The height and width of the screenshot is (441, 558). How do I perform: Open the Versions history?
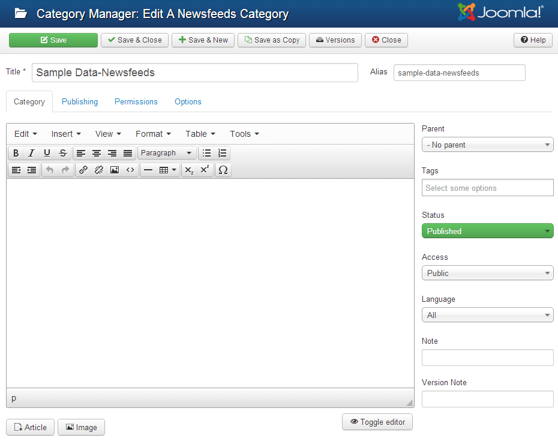335,40
